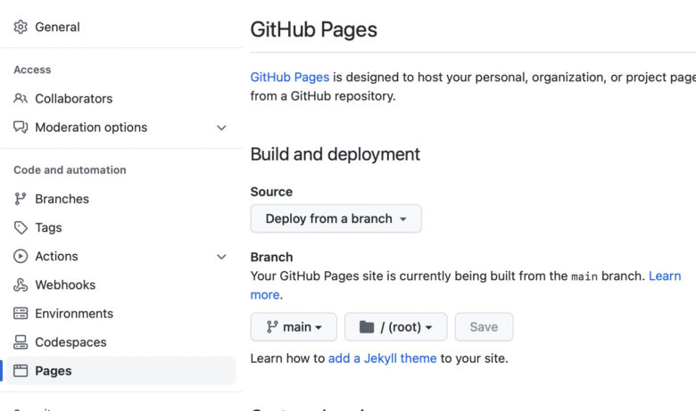
Task: Follow the add a Jekyll theme link
Action: coord(382,358)
